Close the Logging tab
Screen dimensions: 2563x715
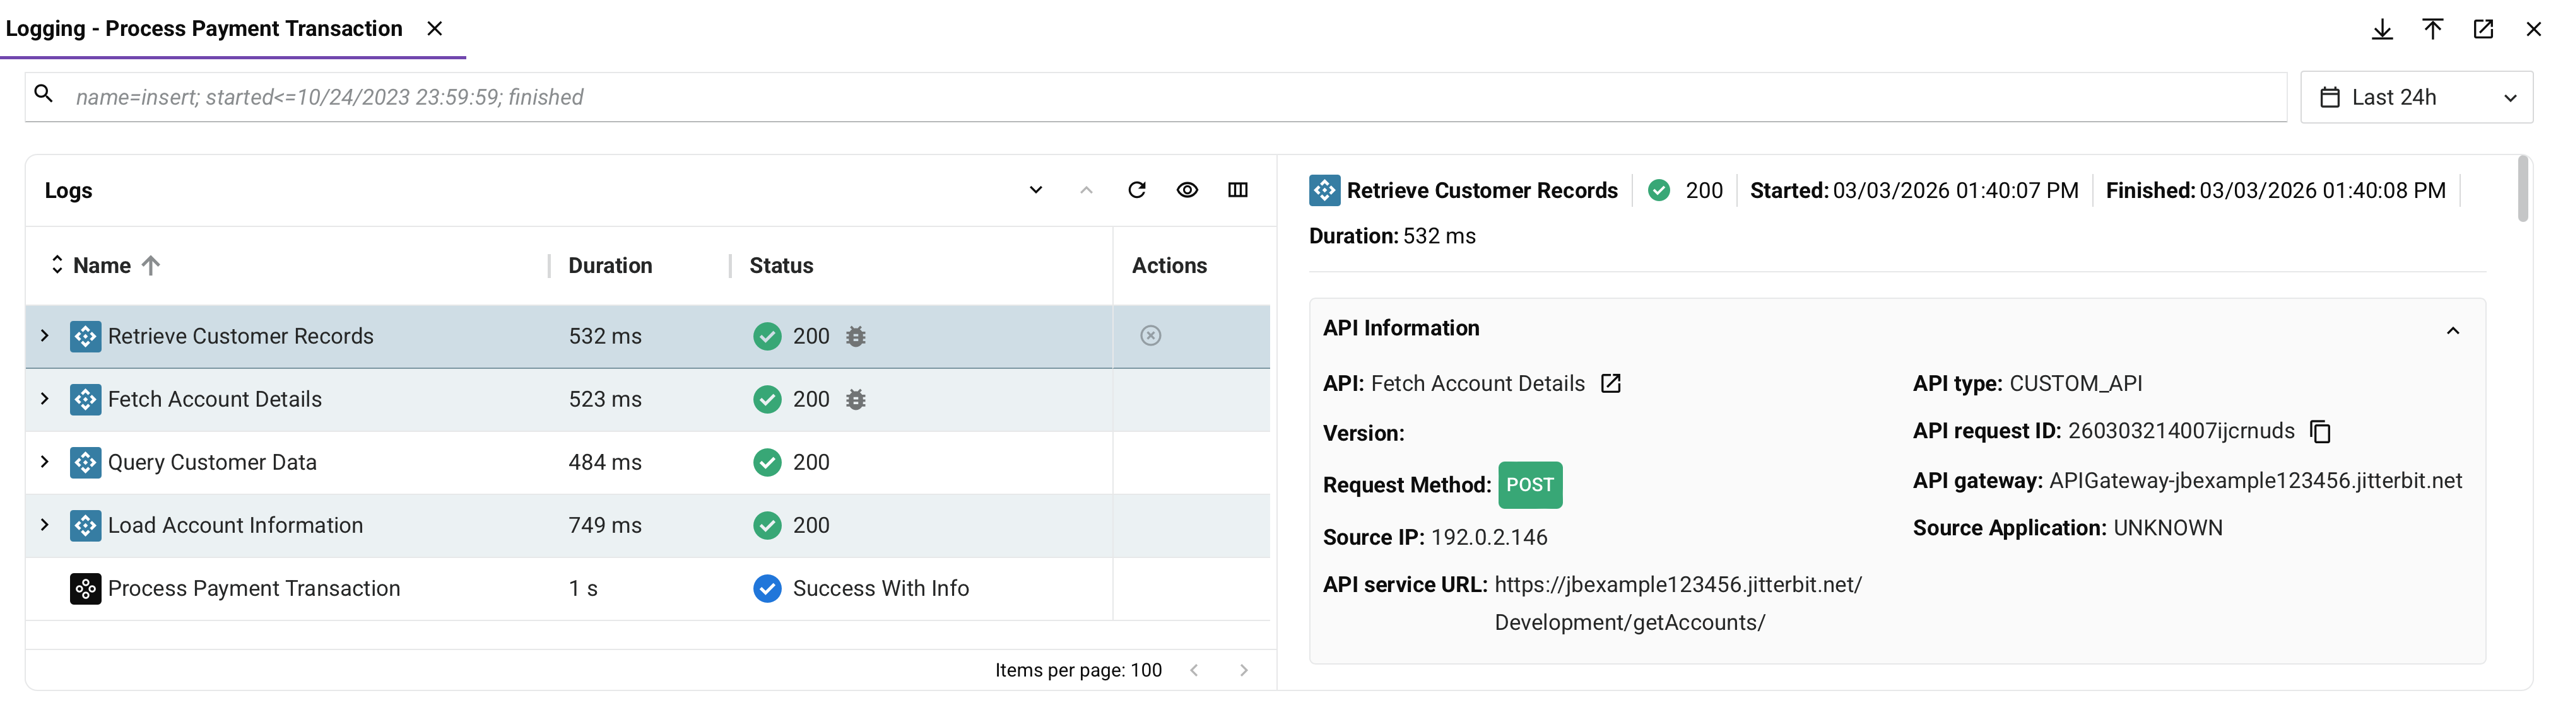point(435,29)
